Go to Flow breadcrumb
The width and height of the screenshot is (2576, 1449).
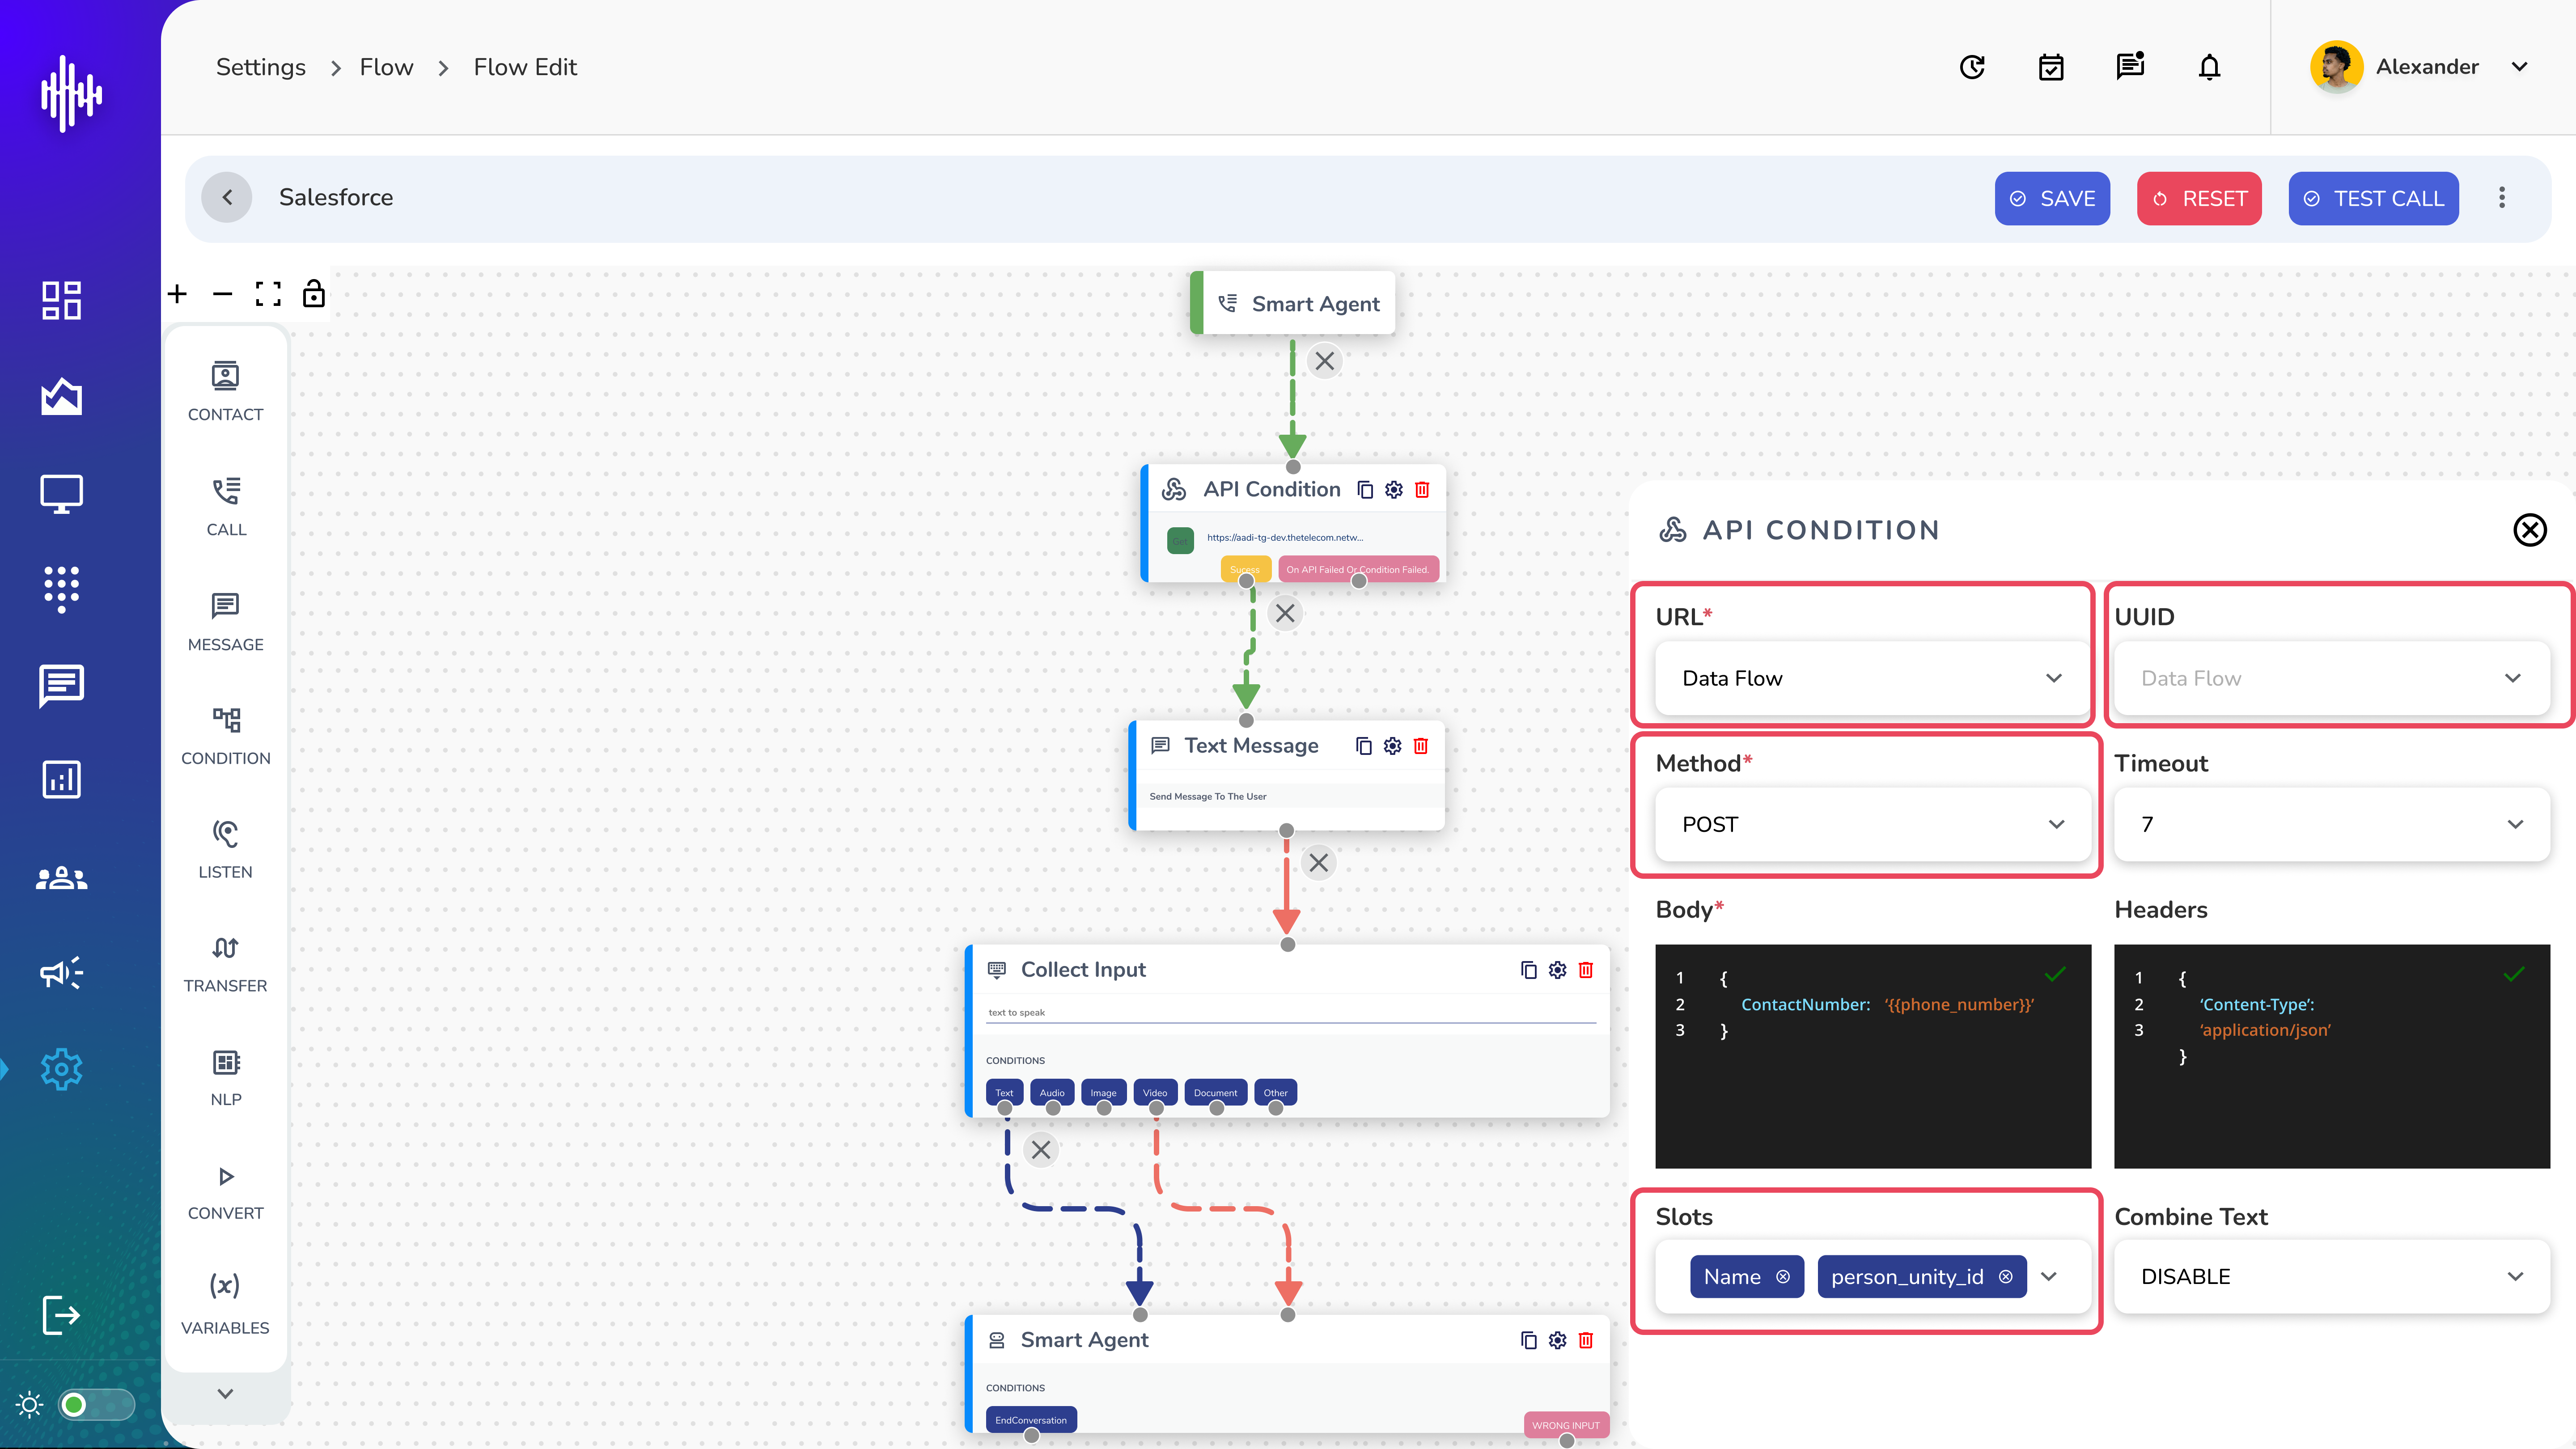click(x=386, y=67)
